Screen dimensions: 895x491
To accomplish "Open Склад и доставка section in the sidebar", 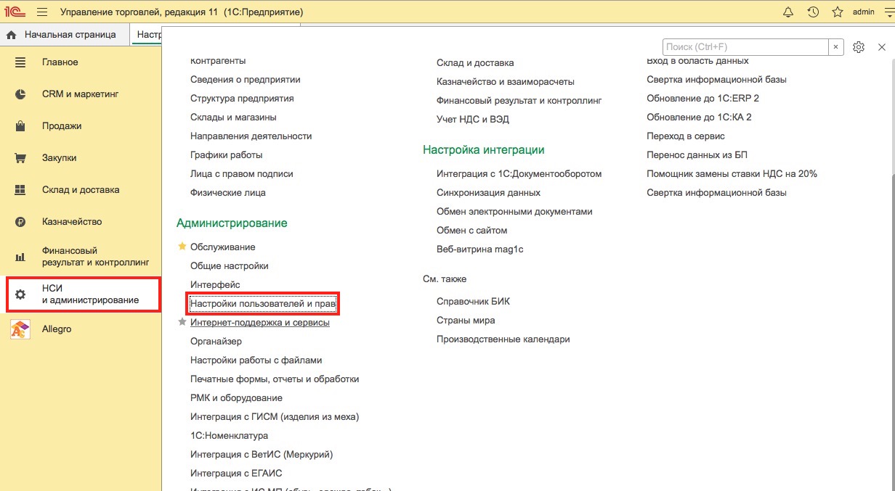I will 81,190.
